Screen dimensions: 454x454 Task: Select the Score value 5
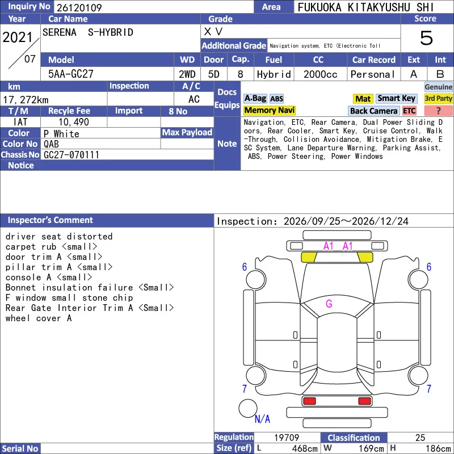tap(427, 38)
